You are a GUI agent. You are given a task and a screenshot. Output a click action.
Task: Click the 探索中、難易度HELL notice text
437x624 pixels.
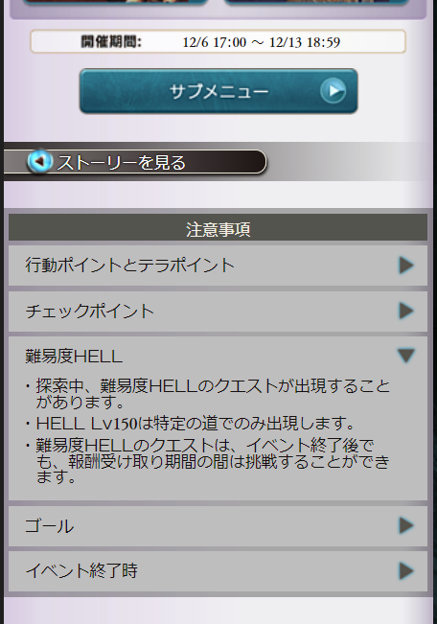tap(213, 394)
